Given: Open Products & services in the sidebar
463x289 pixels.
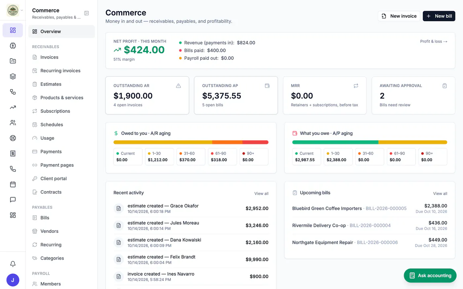Looking at the screenshot, I should pos(61,98).
